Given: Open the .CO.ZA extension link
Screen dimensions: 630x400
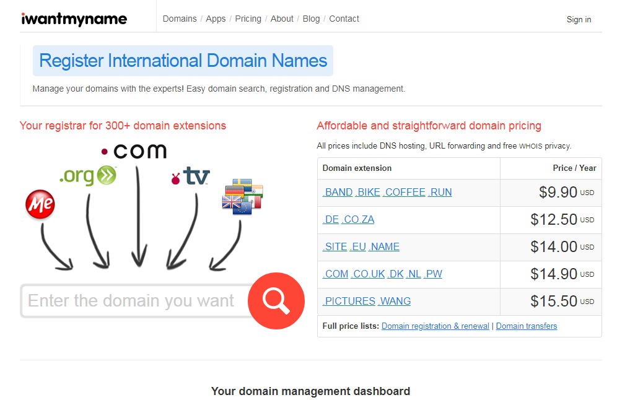Looking at the screenshot, I should coord(358,220).
